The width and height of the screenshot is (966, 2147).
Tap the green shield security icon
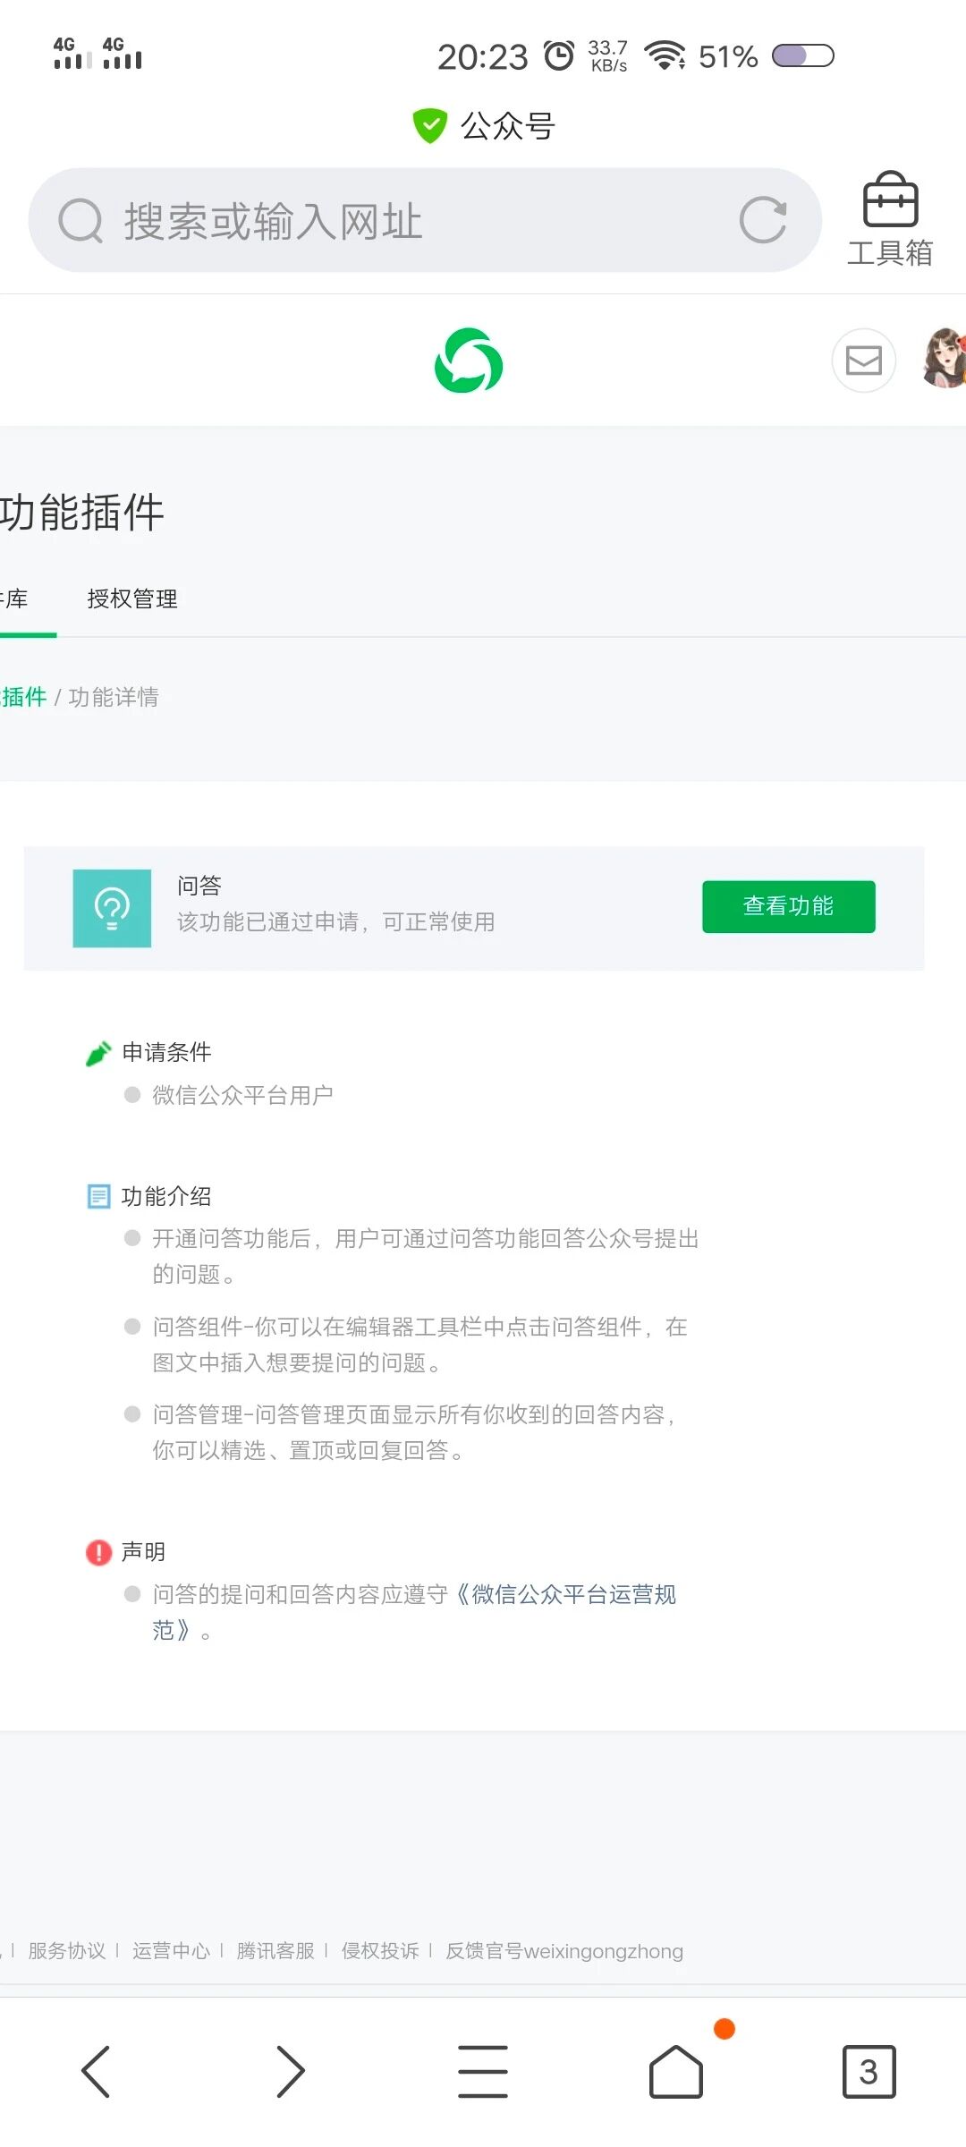tap(429, 125)
